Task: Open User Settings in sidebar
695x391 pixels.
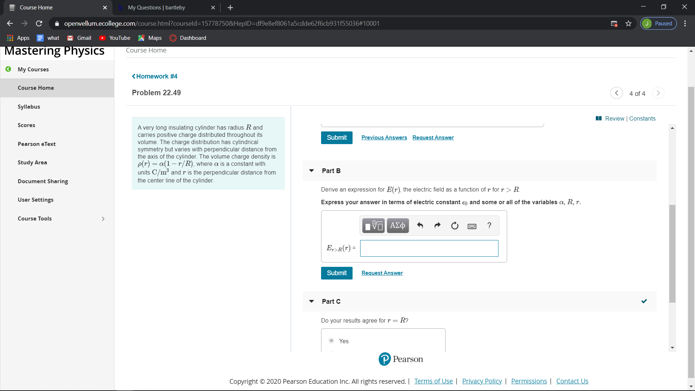Action: click(35, 199)
